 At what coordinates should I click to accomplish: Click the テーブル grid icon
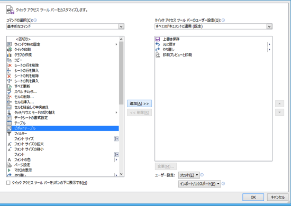pos(9,123)
